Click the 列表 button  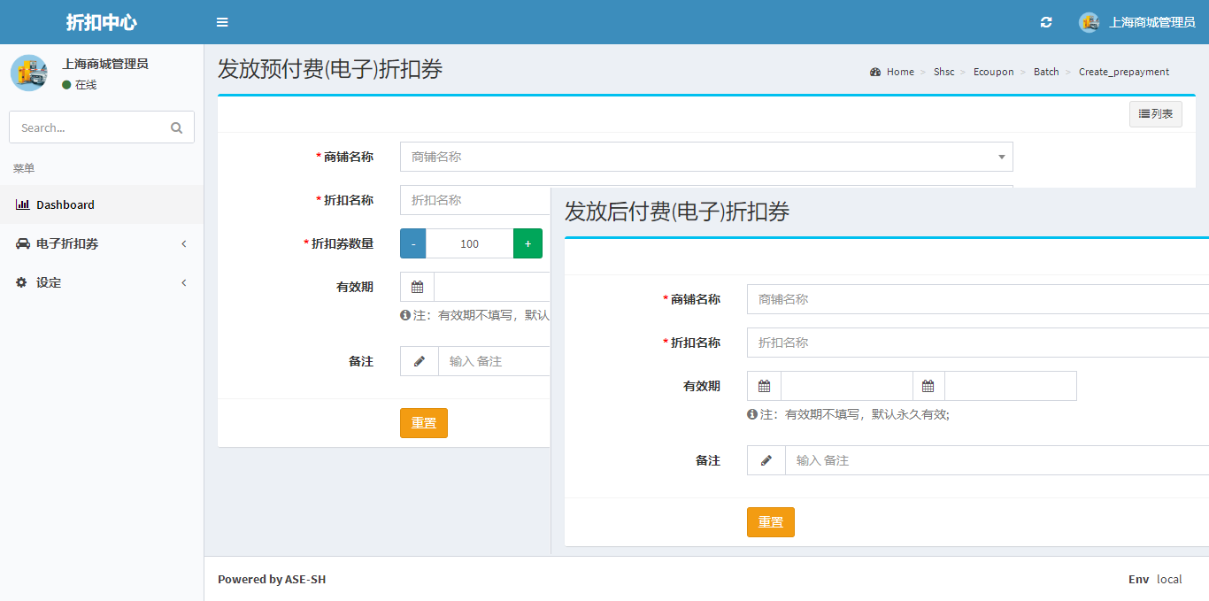(1155, 113)
